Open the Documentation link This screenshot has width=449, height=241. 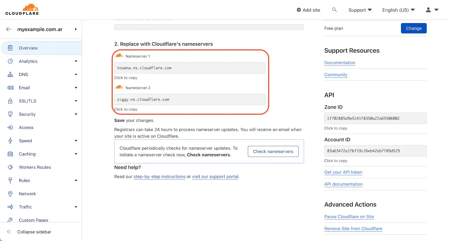(x=340, y=63)
